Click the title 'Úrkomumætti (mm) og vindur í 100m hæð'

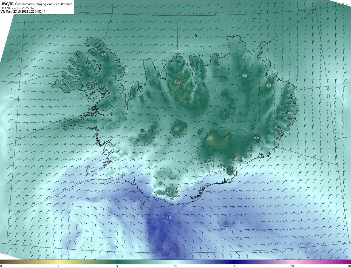click(44, 4)
